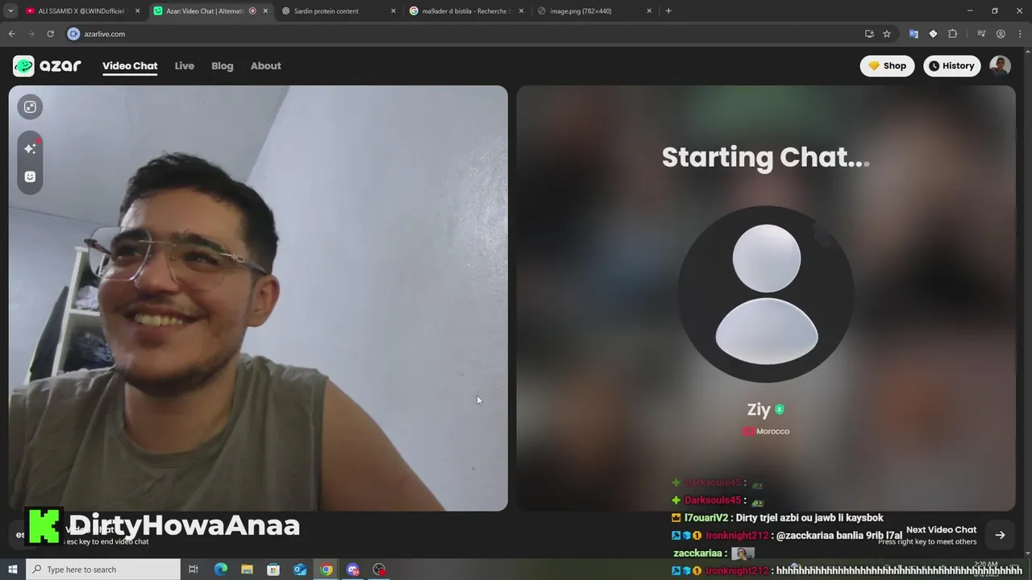Viewport: 1032px width, 580px height.
Task: Click the azarlive.com address bar
Action: point(460,34)
